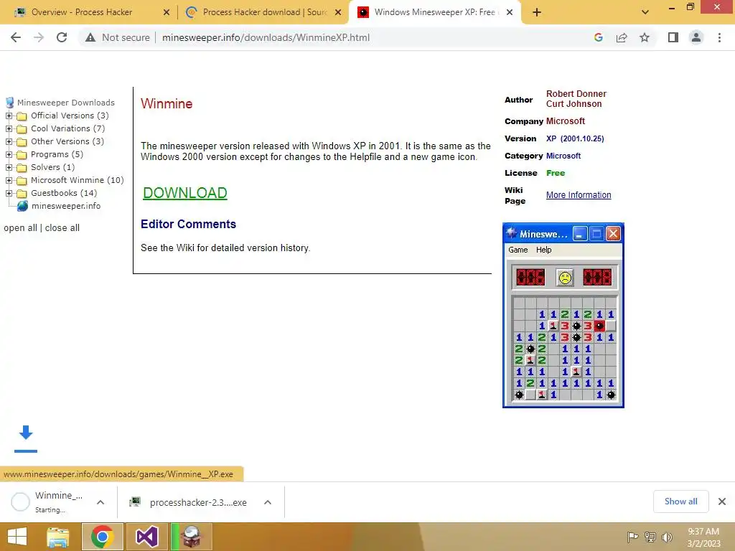Close the Process Hacker download tab
The width and height of the screenshot is (735, 551).
(338, 12)
